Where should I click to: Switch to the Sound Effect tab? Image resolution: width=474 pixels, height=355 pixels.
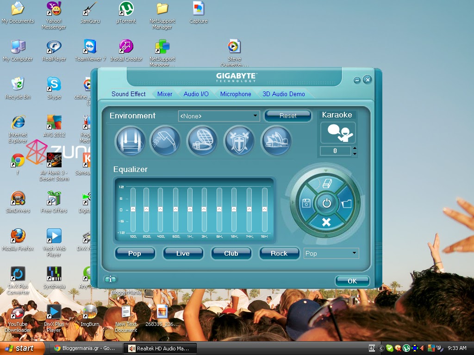129,94
